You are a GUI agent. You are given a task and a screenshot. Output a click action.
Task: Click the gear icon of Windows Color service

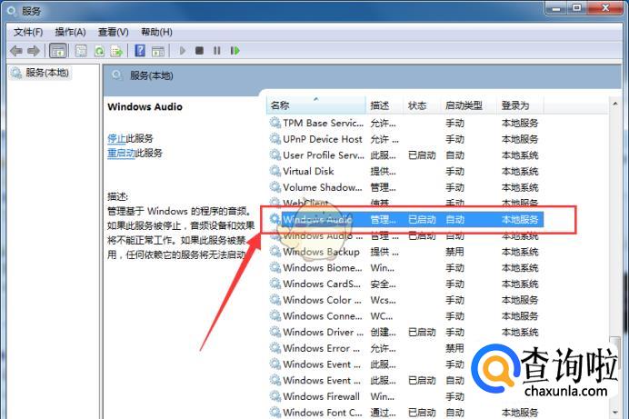[x=275, y=300]
